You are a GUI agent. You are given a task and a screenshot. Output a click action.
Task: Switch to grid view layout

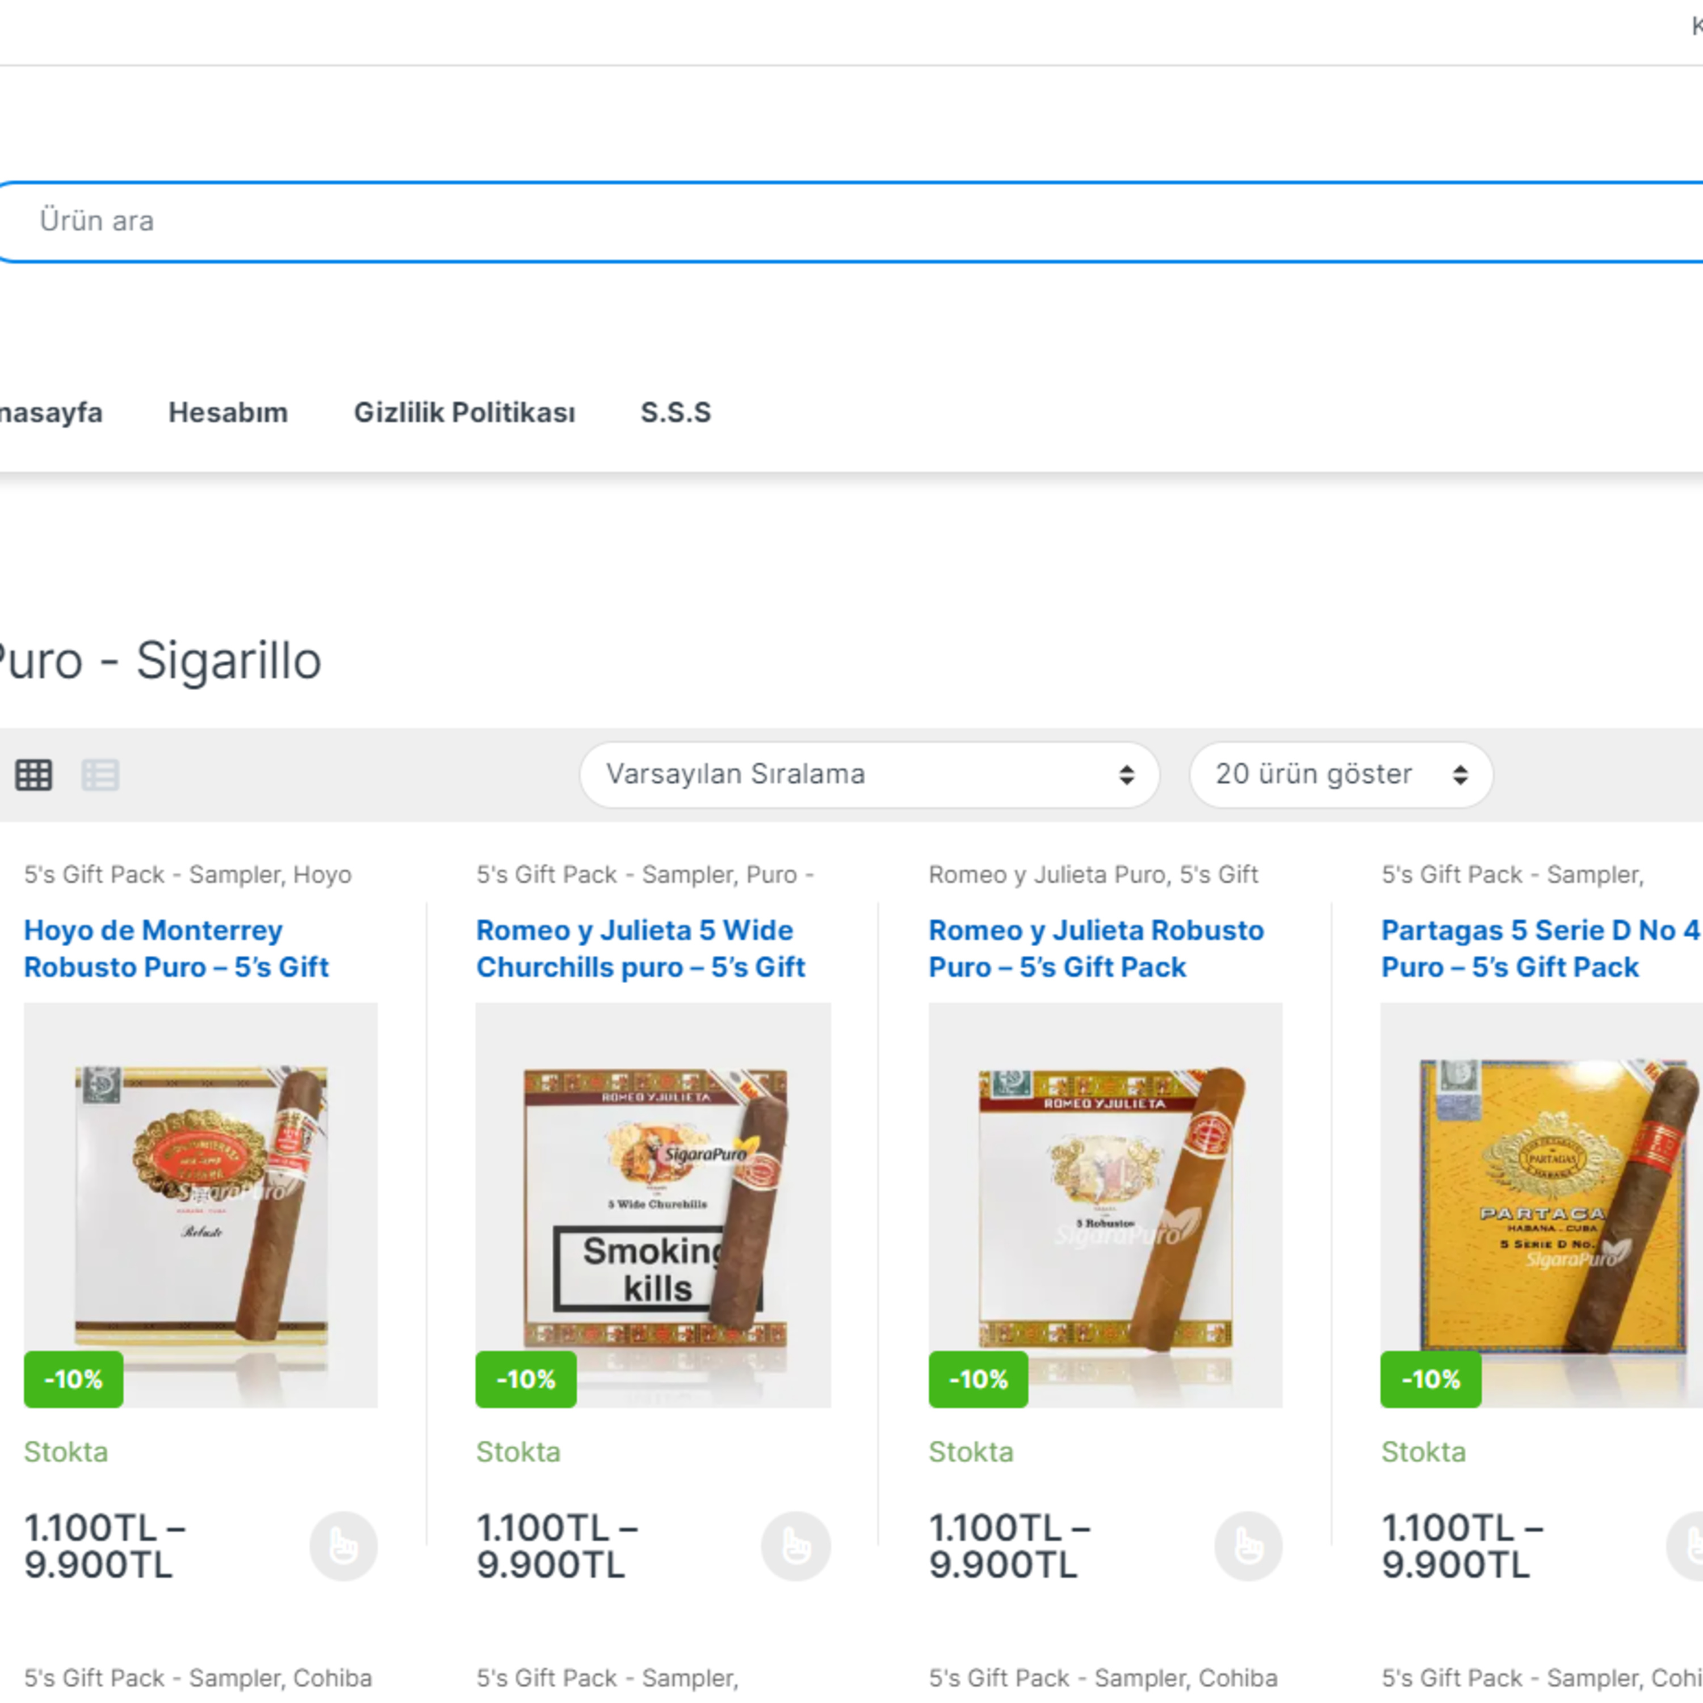pos(33,775)
